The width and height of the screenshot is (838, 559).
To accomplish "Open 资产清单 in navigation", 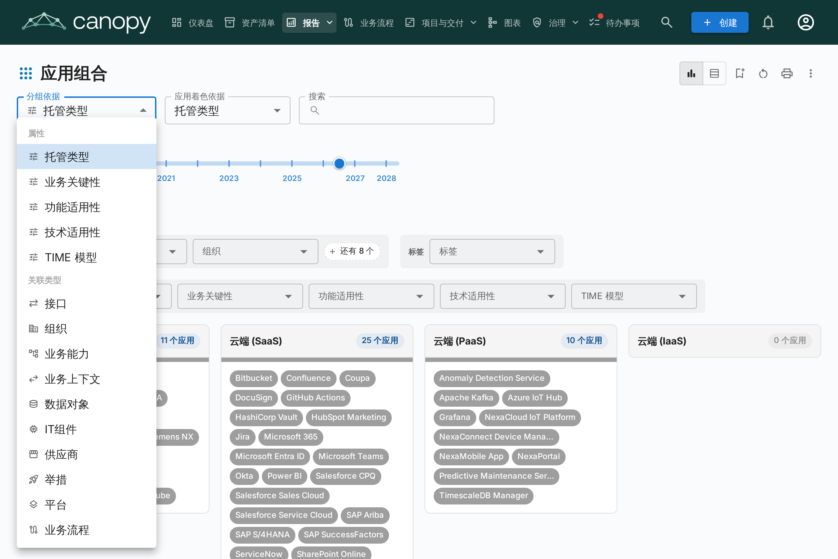I will point(250,23).
